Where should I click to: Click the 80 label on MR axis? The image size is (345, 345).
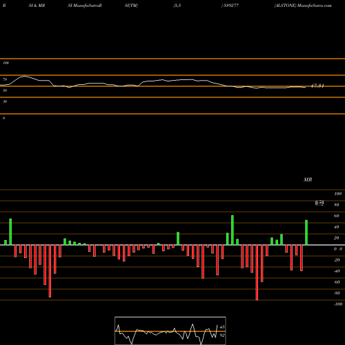(337, 205)
